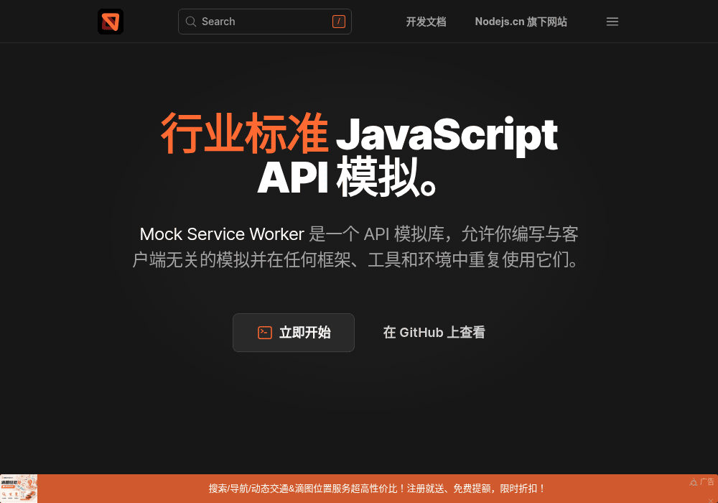Click the terminal icon in 立即开始 button
The image size is (718, 503).
(265, 333)
